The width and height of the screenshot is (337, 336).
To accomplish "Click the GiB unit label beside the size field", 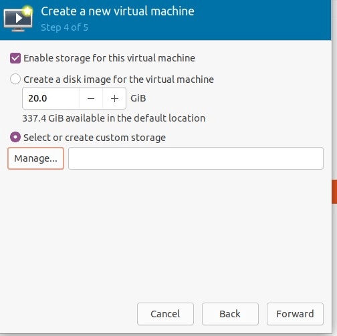I will [138, 98].
